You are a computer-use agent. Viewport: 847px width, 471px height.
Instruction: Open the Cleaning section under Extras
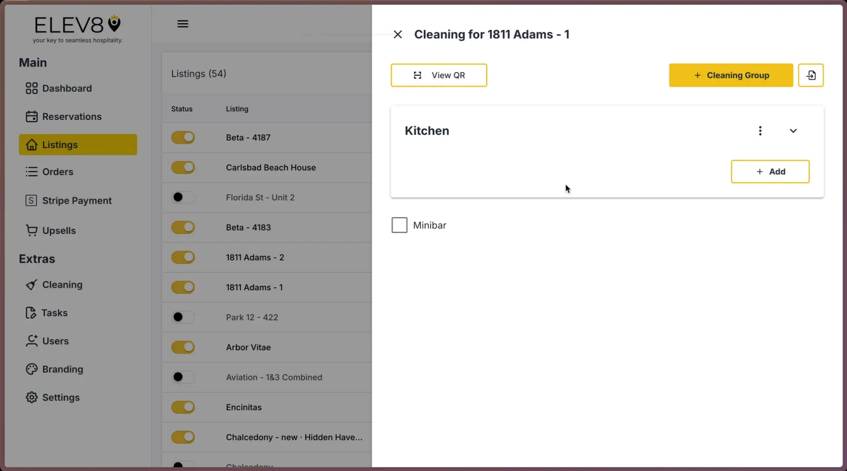coord(62,284)
